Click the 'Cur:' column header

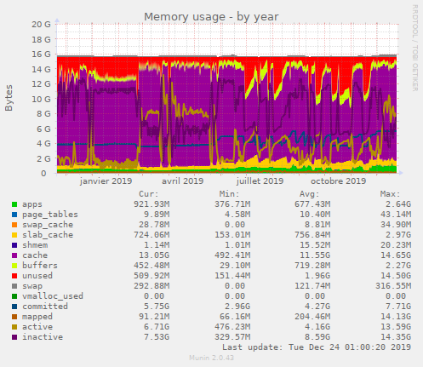click(149, 194)
